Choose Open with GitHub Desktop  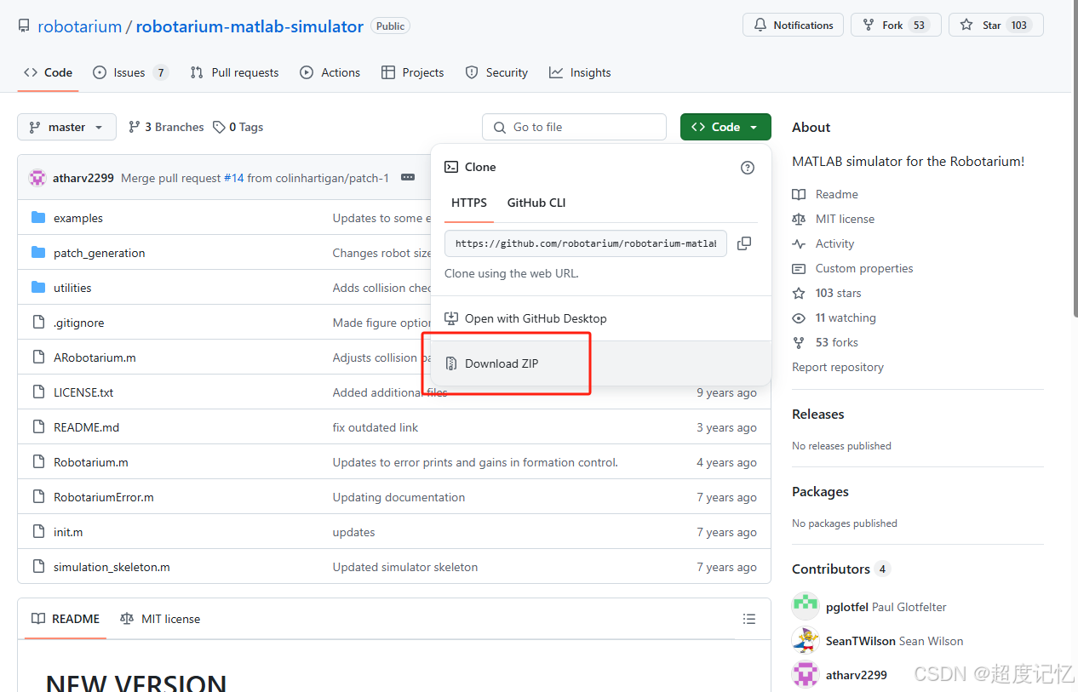click(x=601, y=318)
